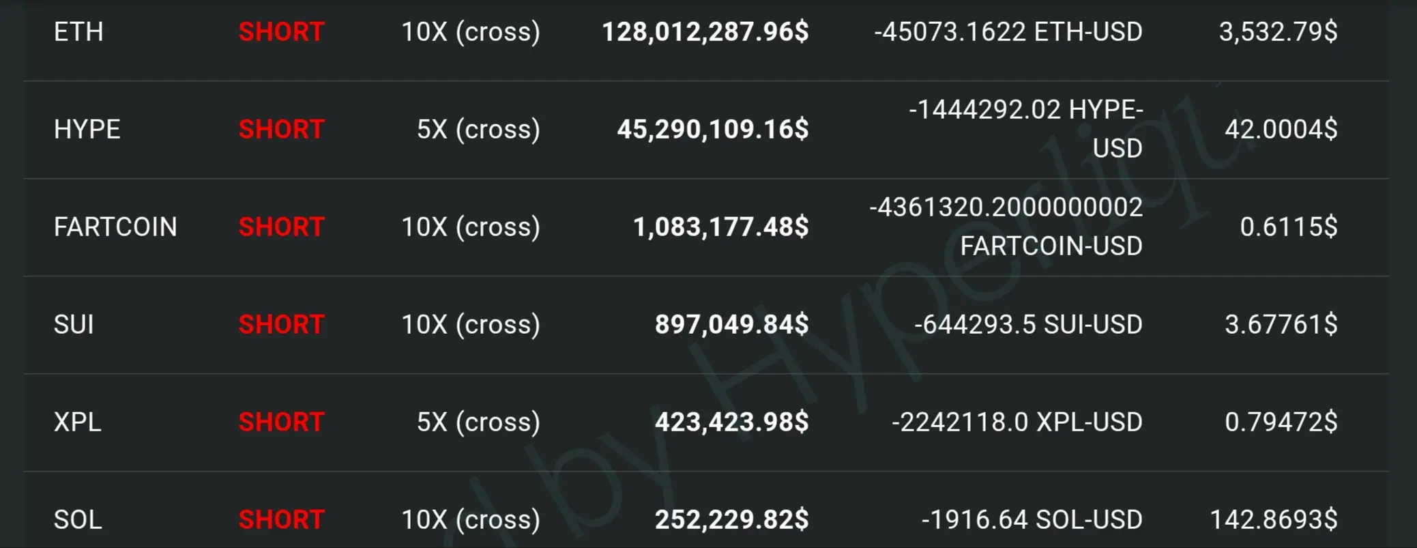Click SHORT tag on the SUI row
The height and width of the screenshot is (548, 1417).
tap(281, 325)
